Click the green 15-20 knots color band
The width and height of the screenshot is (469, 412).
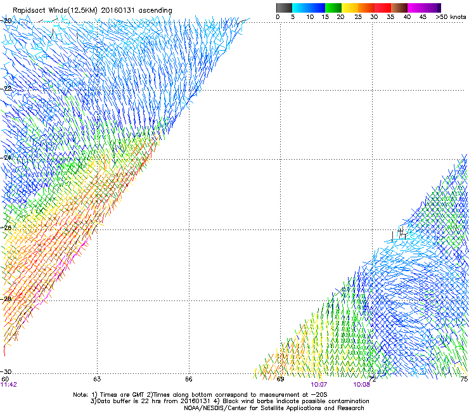pos(333,8)
